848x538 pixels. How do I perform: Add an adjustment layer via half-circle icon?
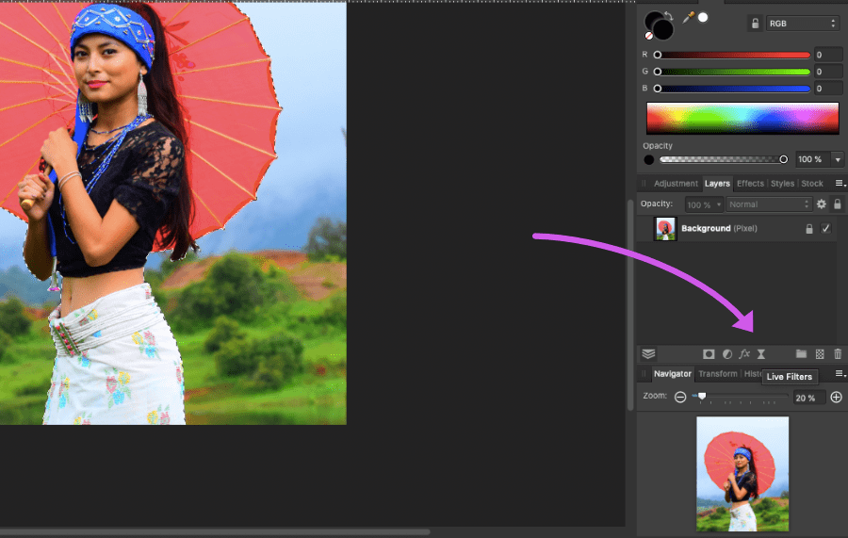click(726, 354)
